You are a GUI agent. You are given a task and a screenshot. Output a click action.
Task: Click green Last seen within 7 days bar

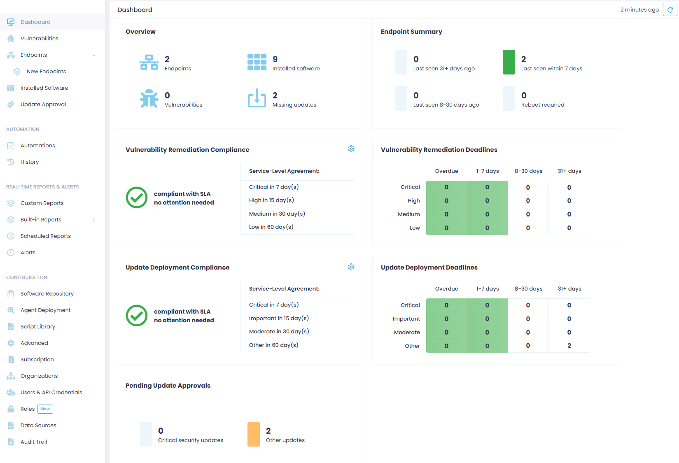(509, 62)
